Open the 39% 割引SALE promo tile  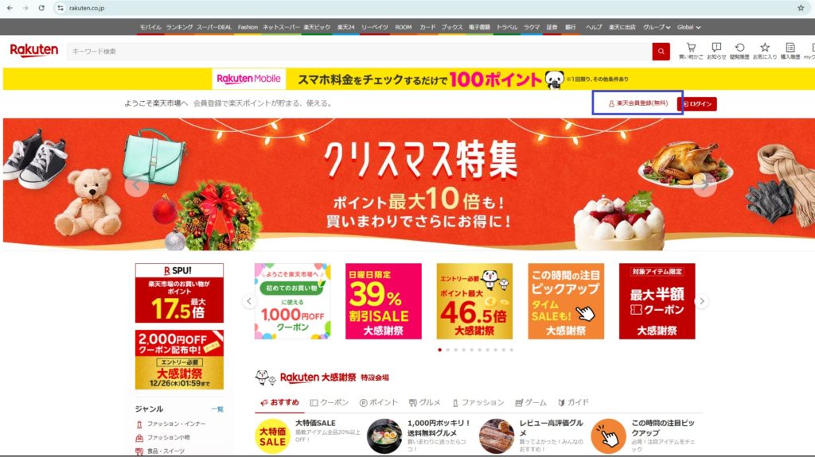click(x=384, y=301)
